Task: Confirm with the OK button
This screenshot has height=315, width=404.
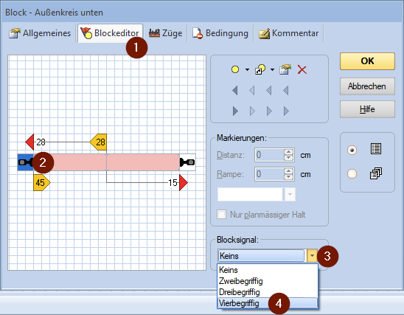Action: (367, 61)
